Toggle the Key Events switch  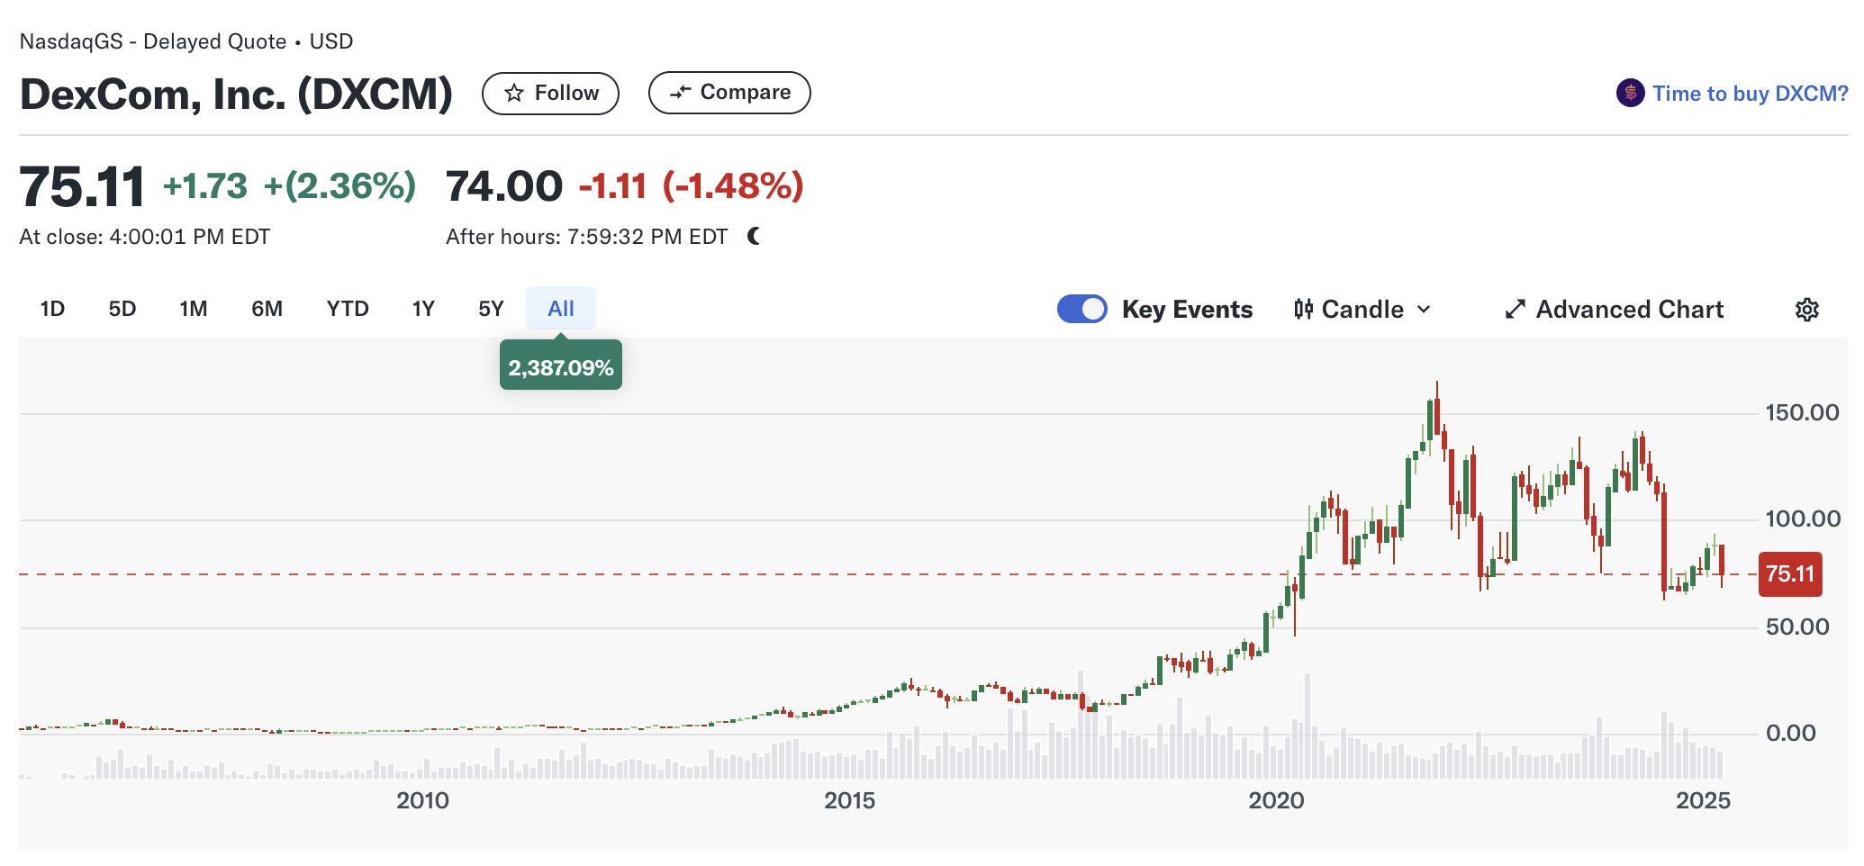pos(1081,310)
